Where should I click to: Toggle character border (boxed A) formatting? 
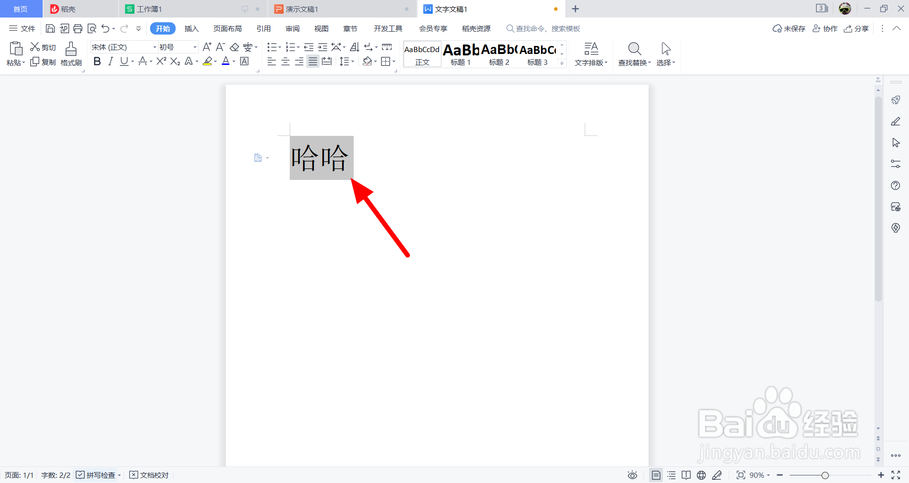[244, 61]
